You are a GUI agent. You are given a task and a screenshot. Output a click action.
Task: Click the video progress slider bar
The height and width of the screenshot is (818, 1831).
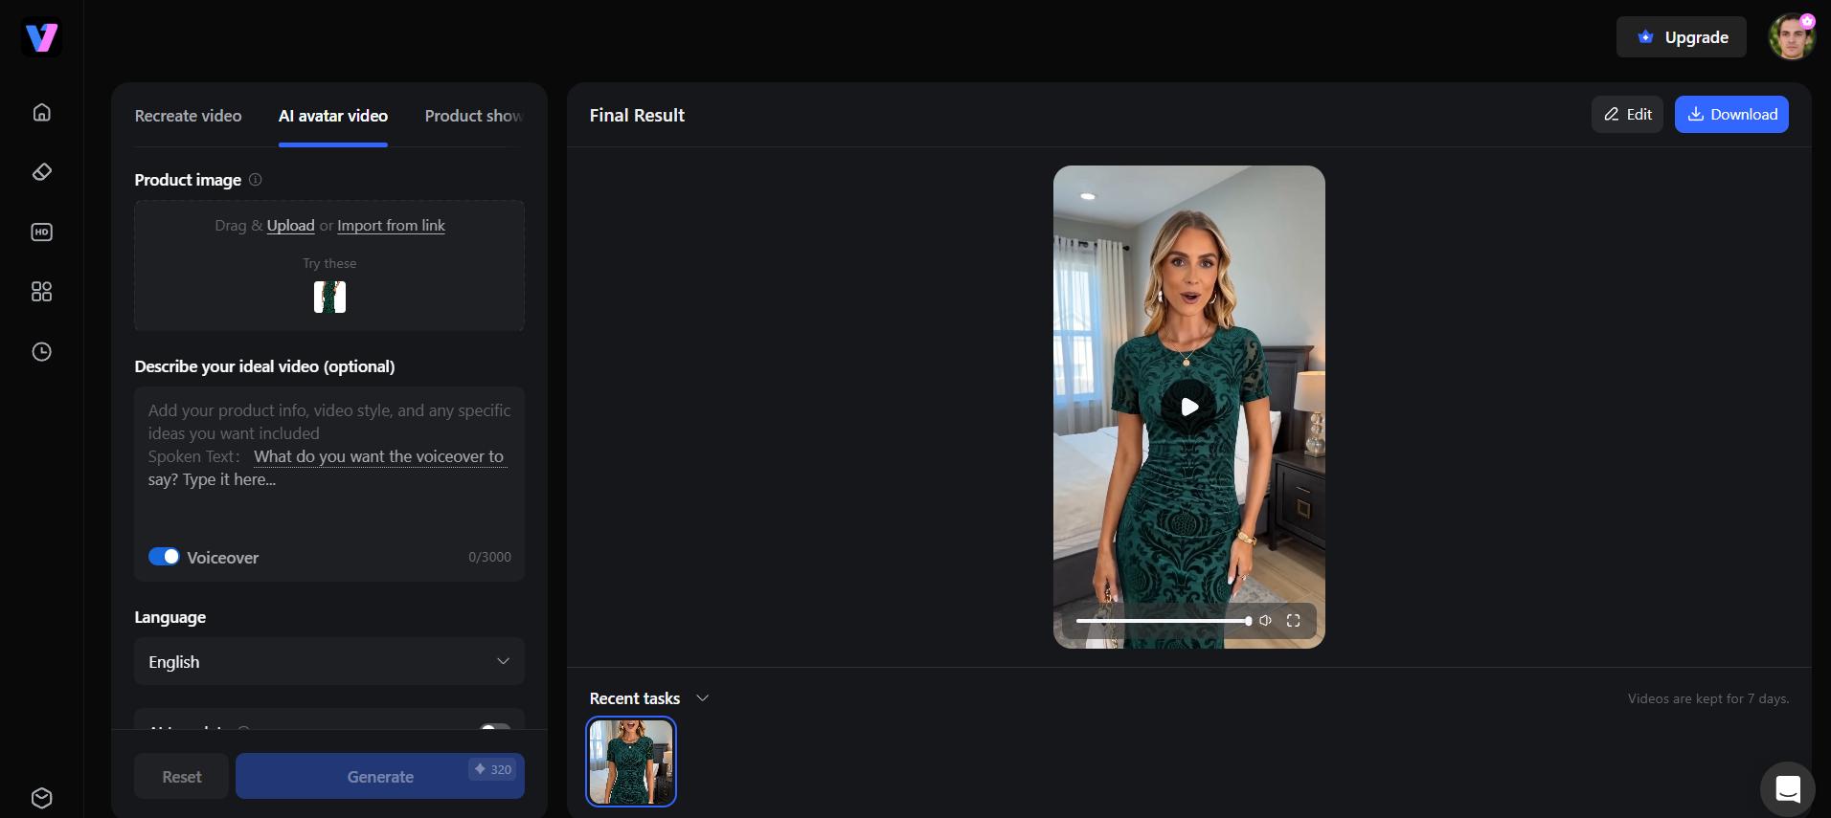click(1163, 621)
